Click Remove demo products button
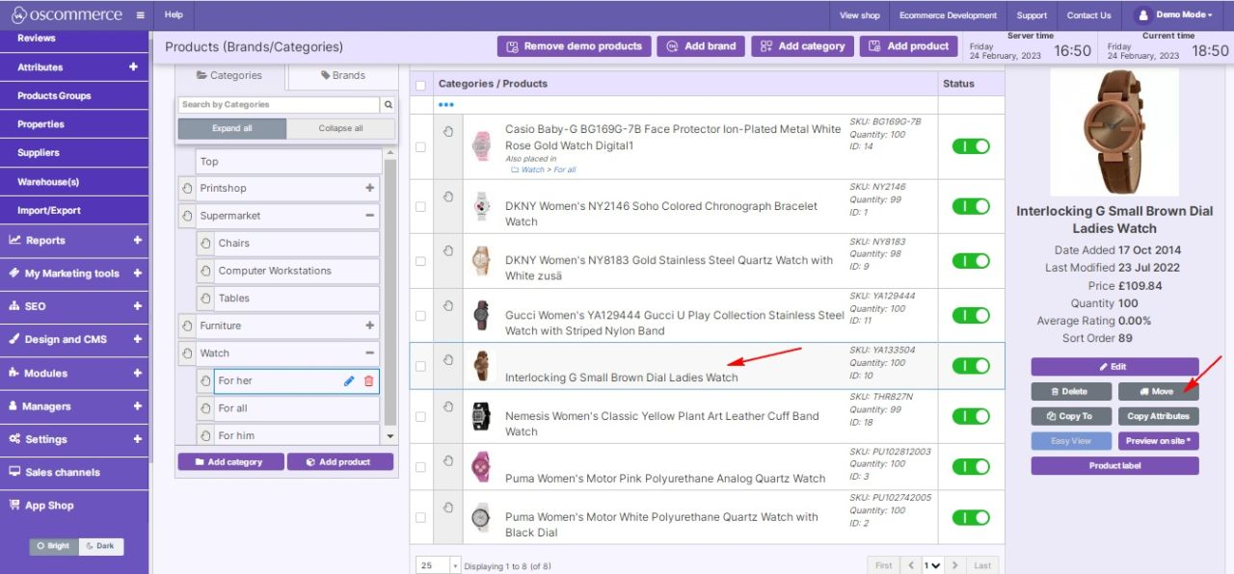The height and width of the screenshot is (574, 1234). point(574,46)
